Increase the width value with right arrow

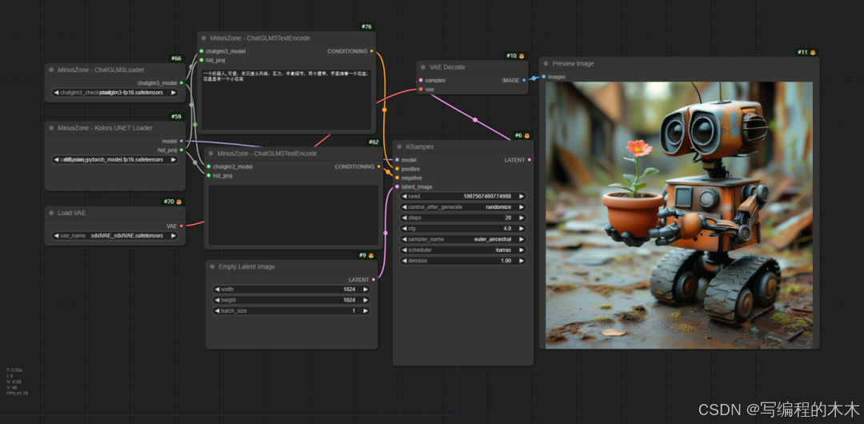365,290
